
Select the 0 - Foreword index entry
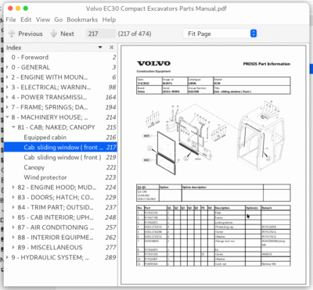[60, 57]
